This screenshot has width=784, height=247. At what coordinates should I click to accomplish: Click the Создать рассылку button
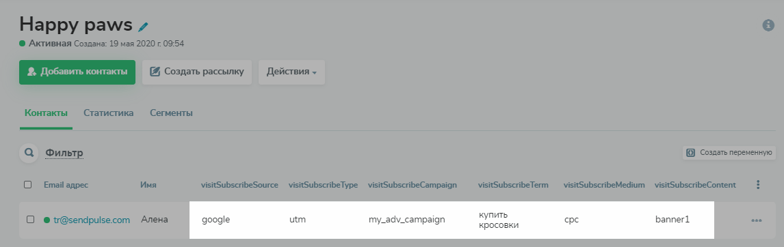point(196,72)
